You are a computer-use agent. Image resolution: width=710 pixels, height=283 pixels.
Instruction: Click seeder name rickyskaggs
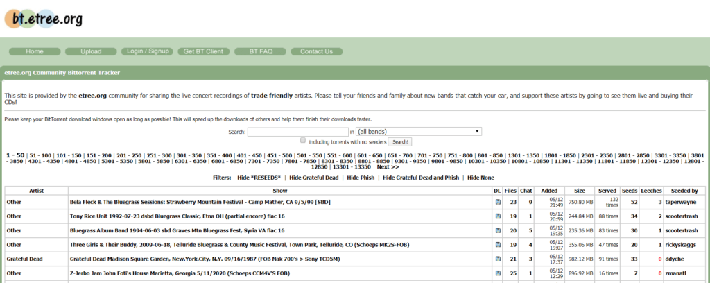(680, 245)
